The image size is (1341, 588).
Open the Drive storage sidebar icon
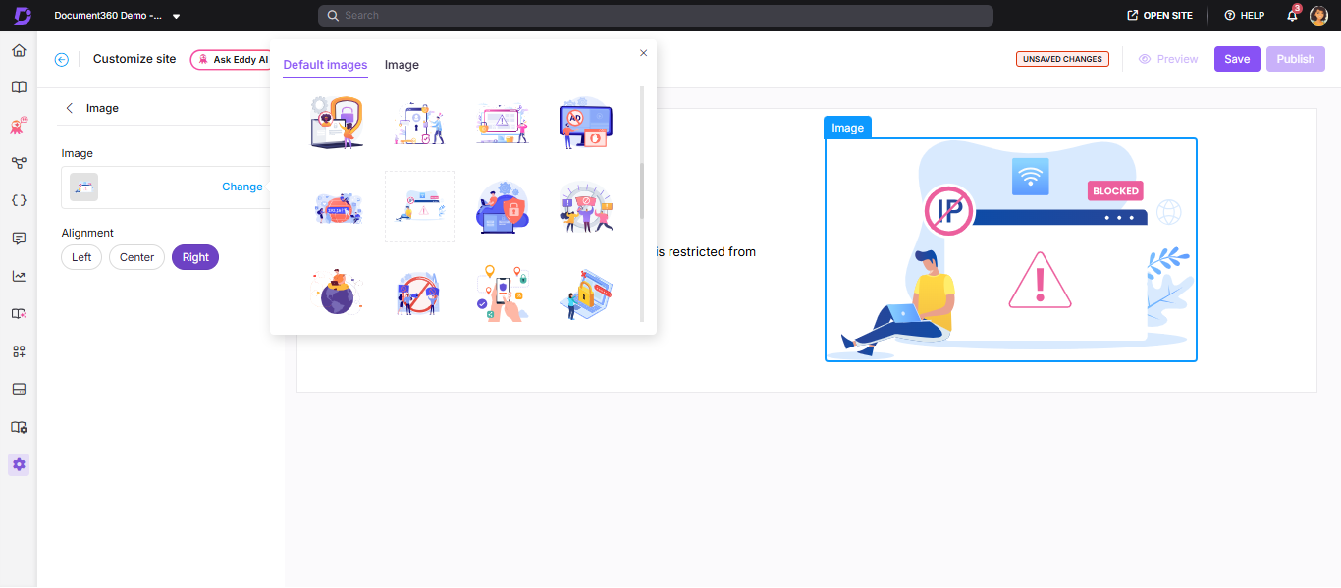point(19,390)
